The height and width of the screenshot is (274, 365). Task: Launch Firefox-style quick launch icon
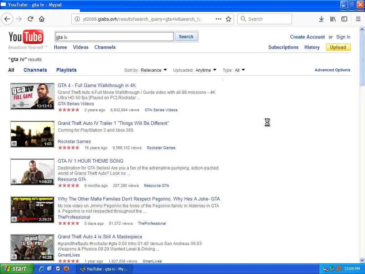(x=66, y=269)
